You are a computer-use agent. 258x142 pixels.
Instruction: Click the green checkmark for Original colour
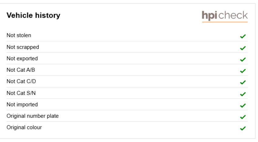[x=243, y=128]
